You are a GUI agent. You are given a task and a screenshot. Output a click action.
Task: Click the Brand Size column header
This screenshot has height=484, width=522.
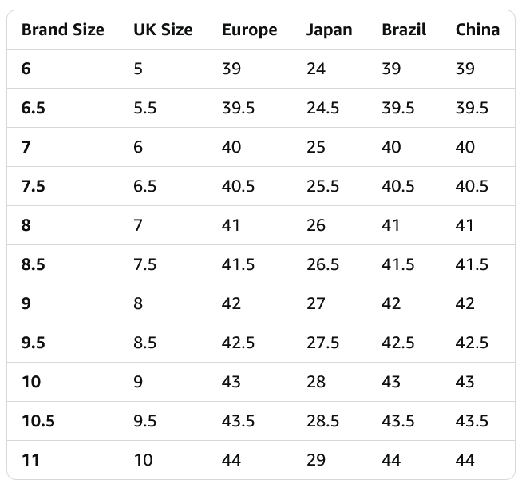(x=62, y=30)
